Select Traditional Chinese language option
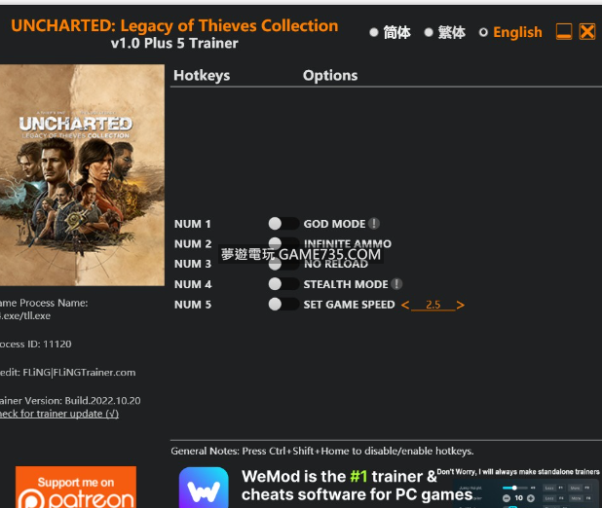 tap(444, 32)
